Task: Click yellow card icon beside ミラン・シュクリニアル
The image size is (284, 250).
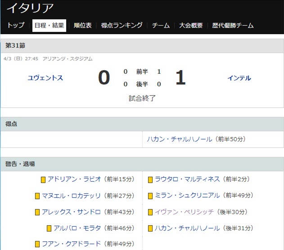Action: [x=150, y=196]
